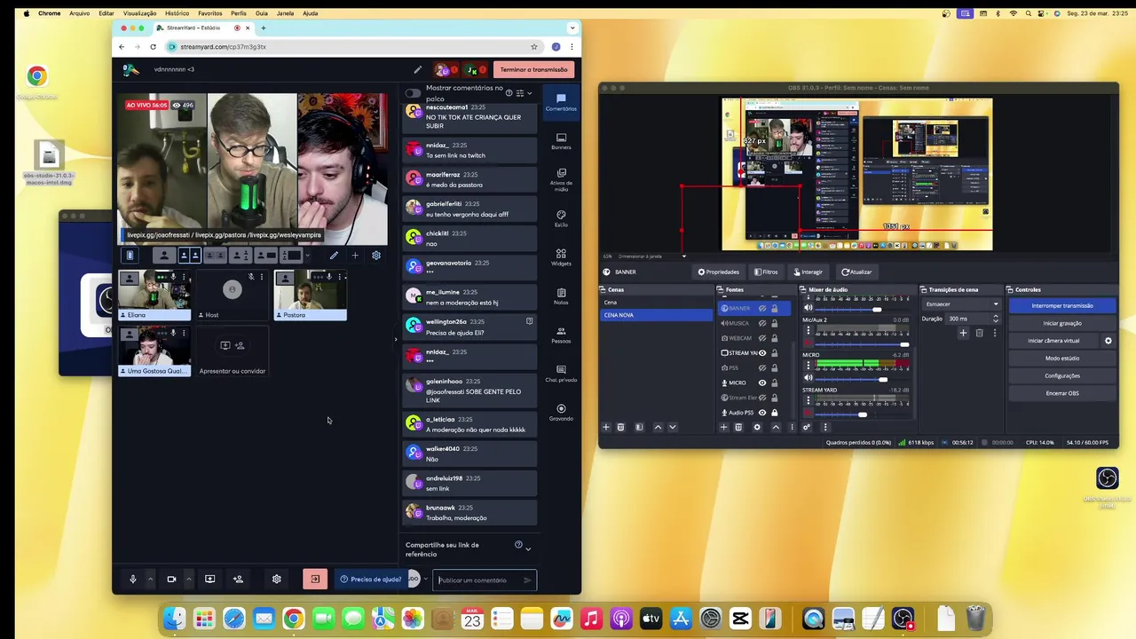Click Interromper transmissão in OBS

pyautogui.click(x=1061, y=306)
